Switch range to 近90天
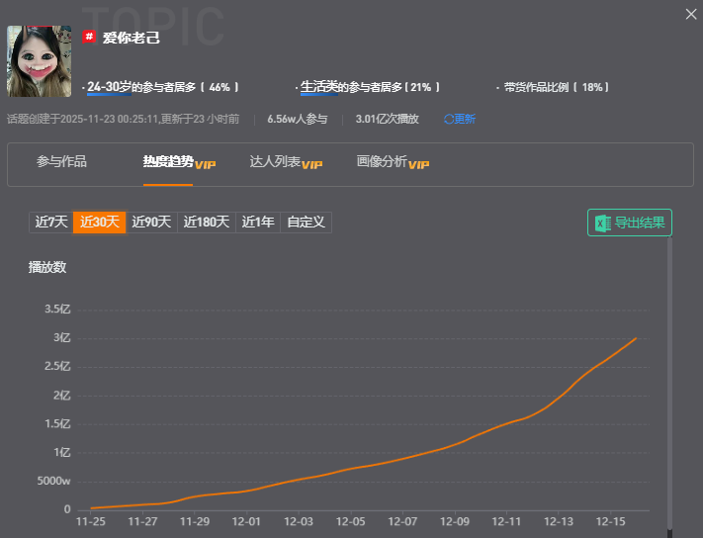 [152, 222]
